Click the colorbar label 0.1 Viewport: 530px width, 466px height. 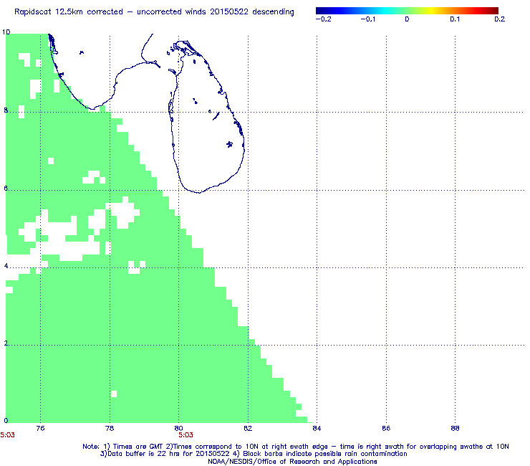click(x=455, y=19)
